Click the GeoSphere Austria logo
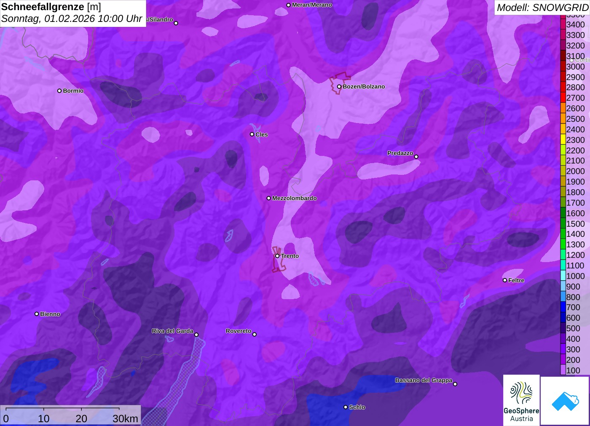The width and height of the screenshot is (590, 426). (521, 400)
